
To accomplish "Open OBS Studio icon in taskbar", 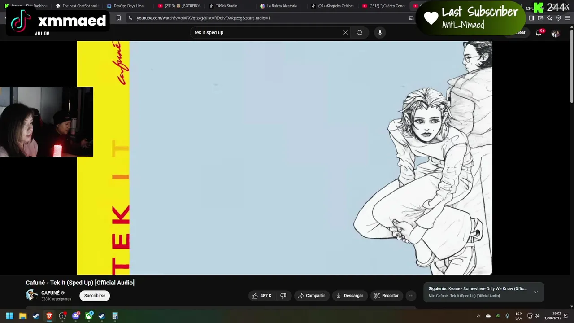I will click(62, 316).
